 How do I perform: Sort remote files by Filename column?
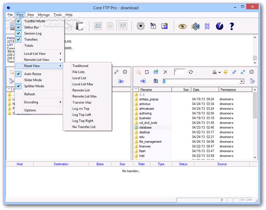pos(155,89)
